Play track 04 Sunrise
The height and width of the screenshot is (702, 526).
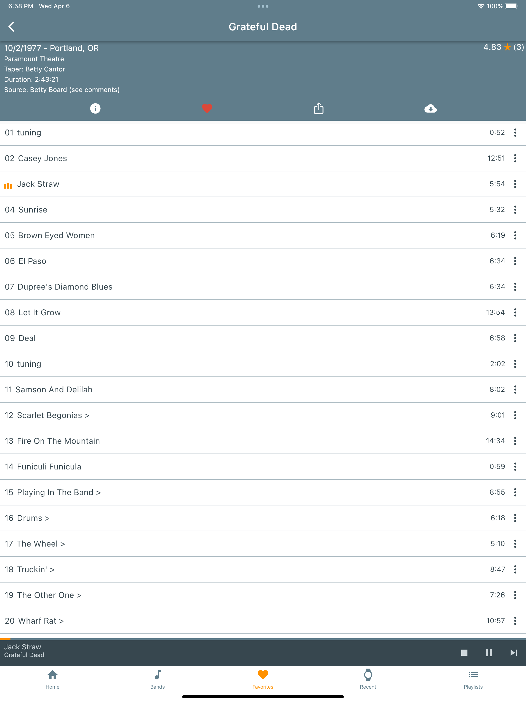tap(263, 210)
